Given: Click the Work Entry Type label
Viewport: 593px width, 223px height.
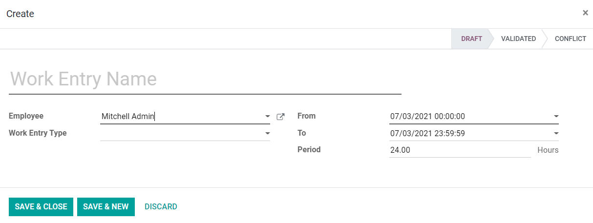Looking at the screenshot, I should (38, 133).
